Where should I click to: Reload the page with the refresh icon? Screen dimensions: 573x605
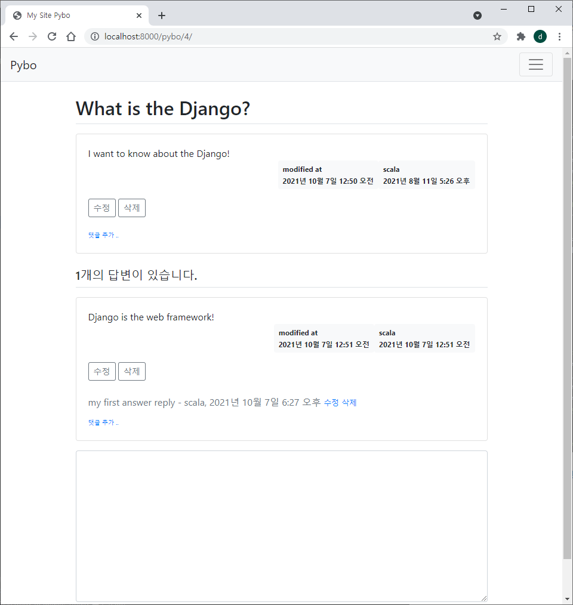[52, 36]
